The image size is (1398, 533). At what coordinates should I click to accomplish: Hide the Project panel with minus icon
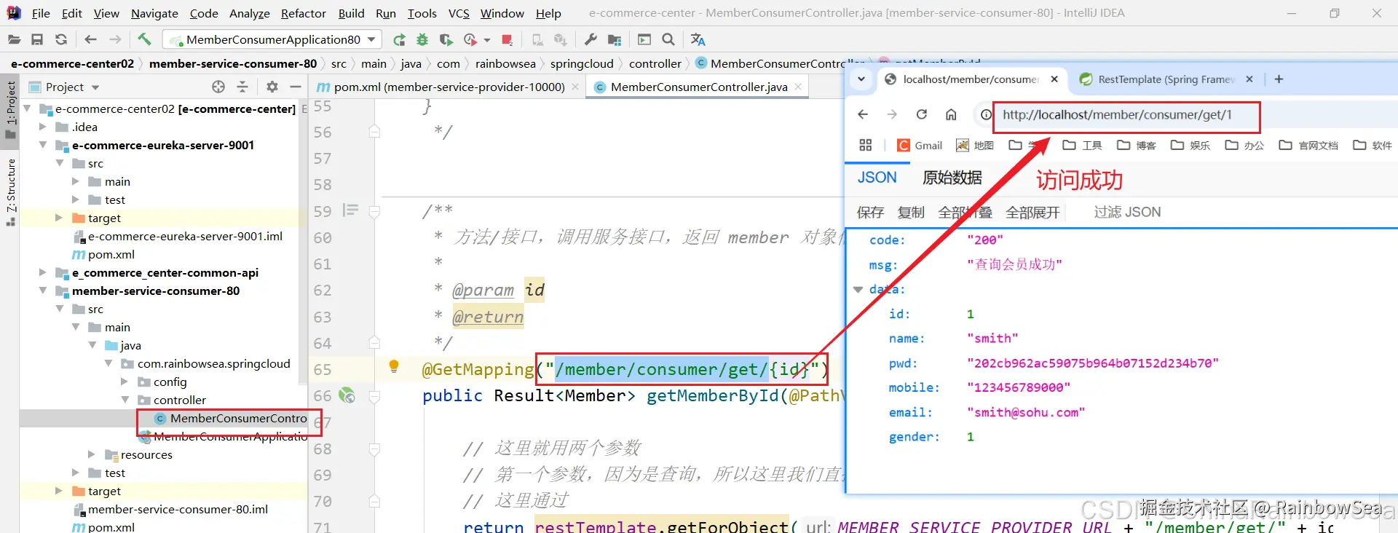point(295,87)
